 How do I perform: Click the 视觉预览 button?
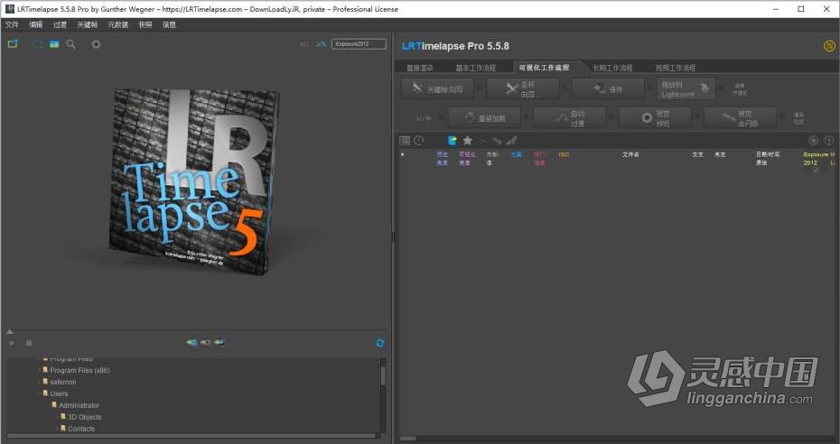655,117
